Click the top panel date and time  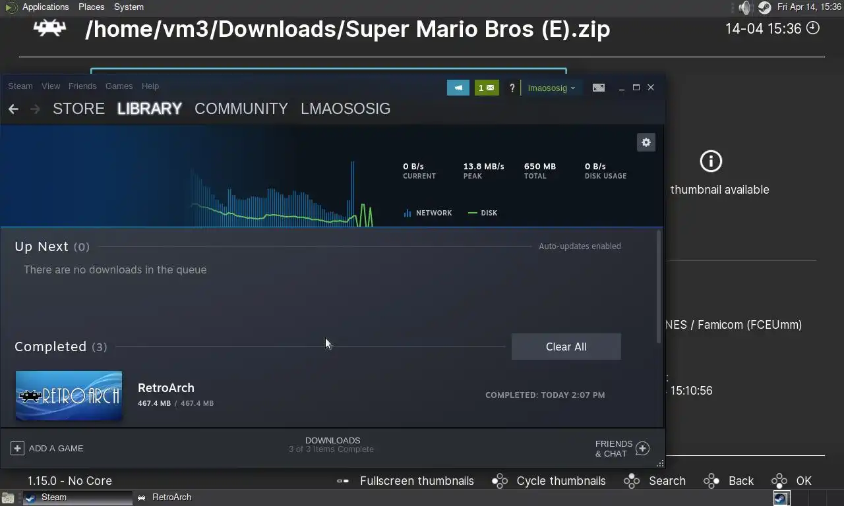pos(809,7)
